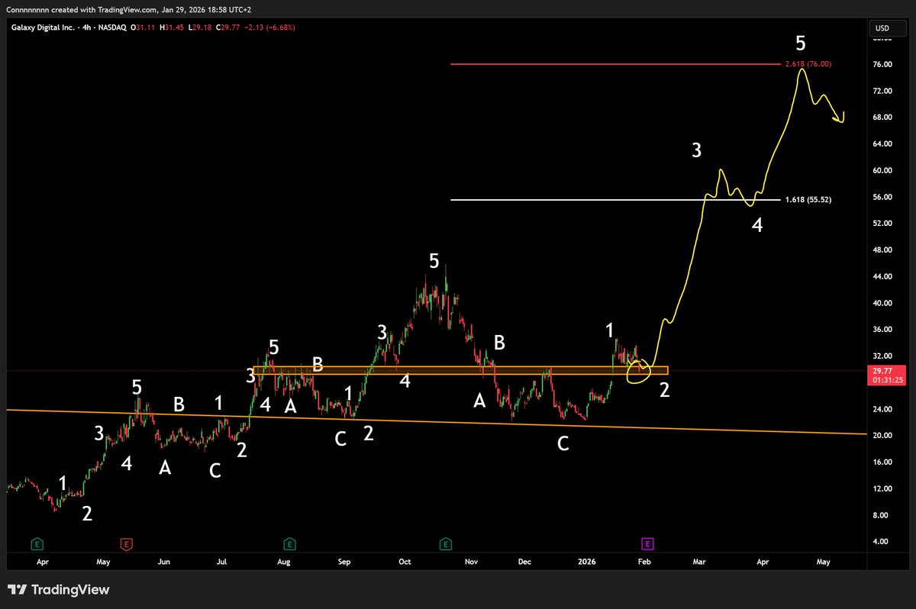This screenshot has height=609, width=916.
Task: Click the 68.00 price axis label
Action: click(882, 118)
